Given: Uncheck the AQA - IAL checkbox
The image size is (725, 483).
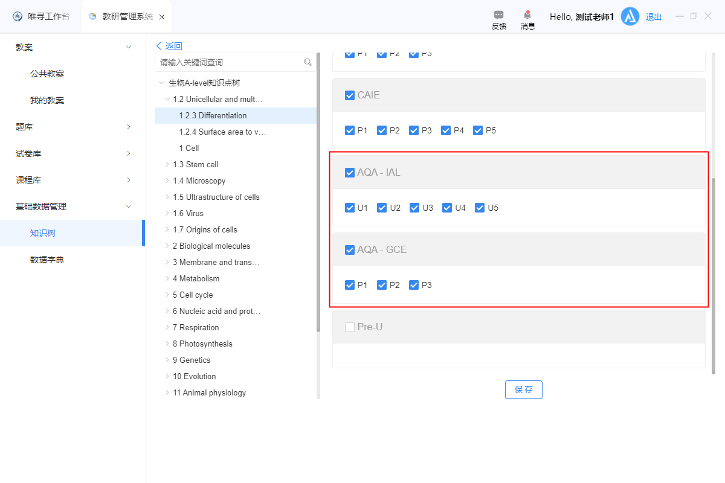Looking at the screenshot, I should pyautogui.click(x=350, y=173).
